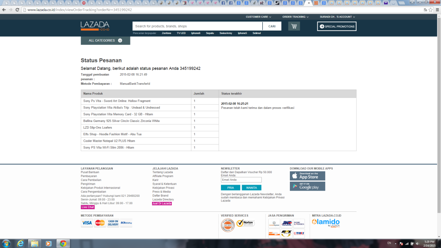Click the CARI search button
Screen dimensions: 441x248
pos(272,26)
